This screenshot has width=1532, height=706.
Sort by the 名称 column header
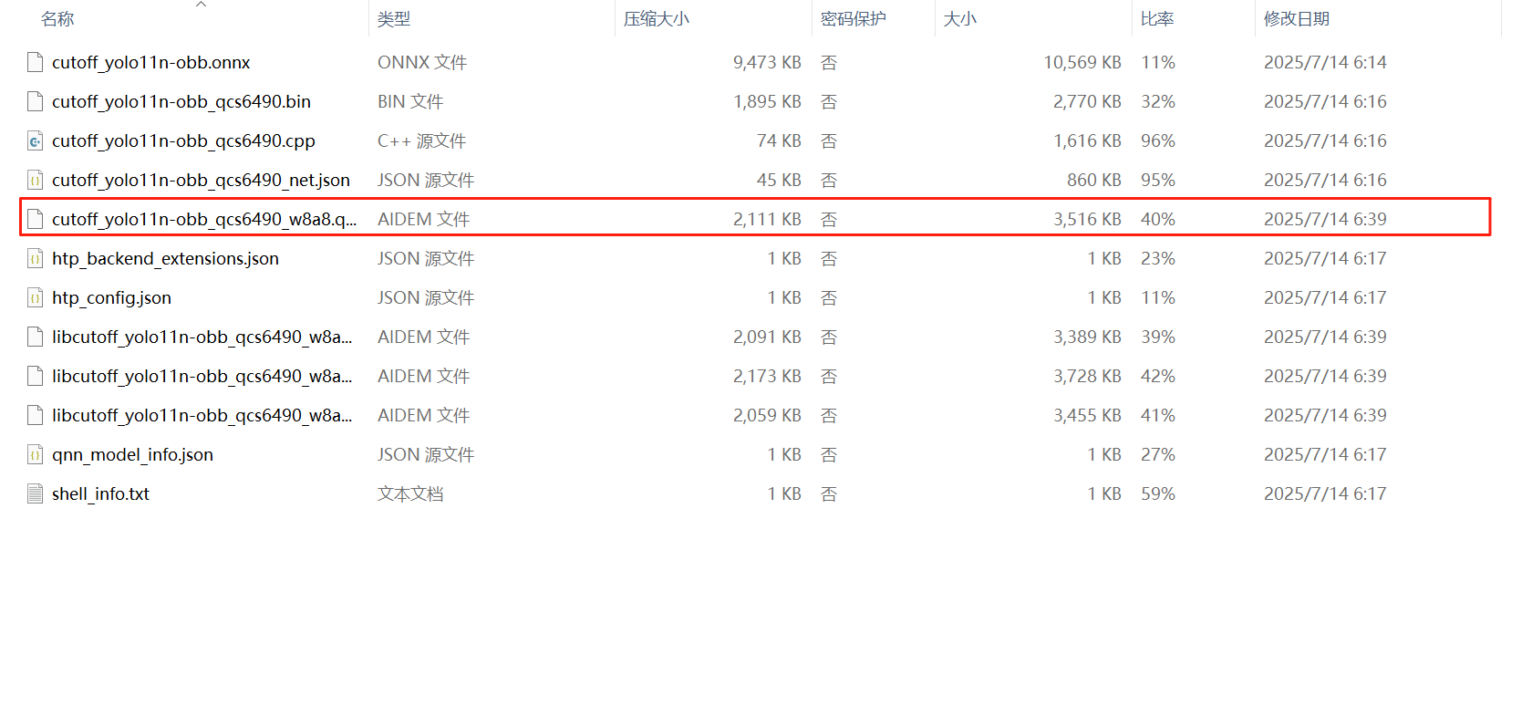57,19
